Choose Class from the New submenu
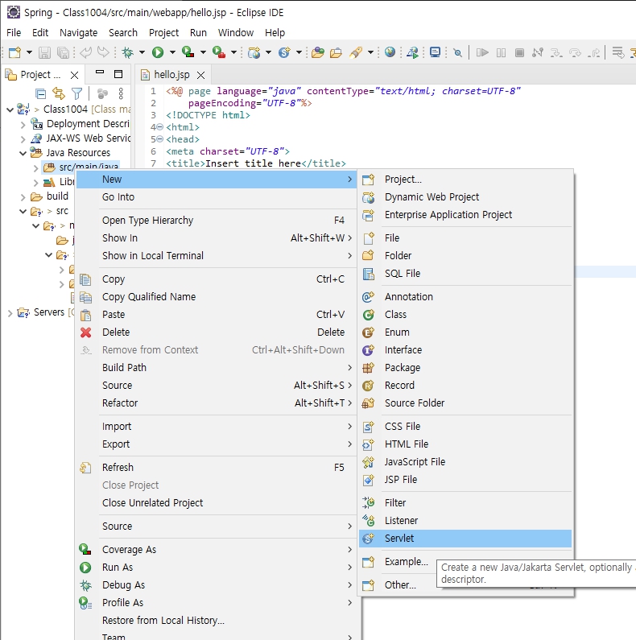The width and height of the screenshot is (636, 640). [465, 314]
